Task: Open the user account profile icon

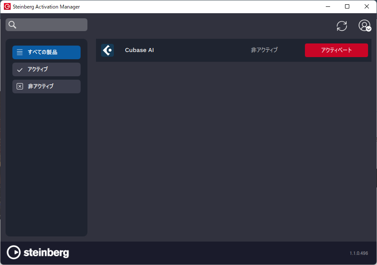Action: pyautogui.click(x=365, y=26)
